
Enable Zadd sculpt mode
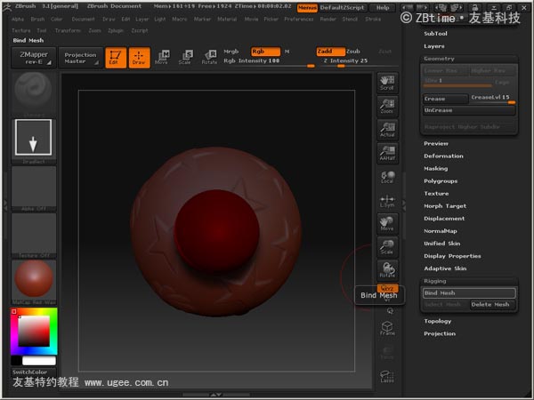[x=330, y=52]
